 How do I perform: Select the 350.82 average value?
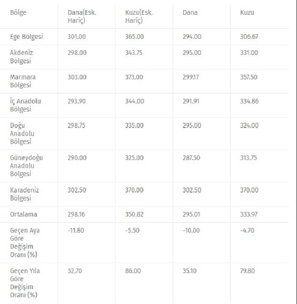(134, 214)
